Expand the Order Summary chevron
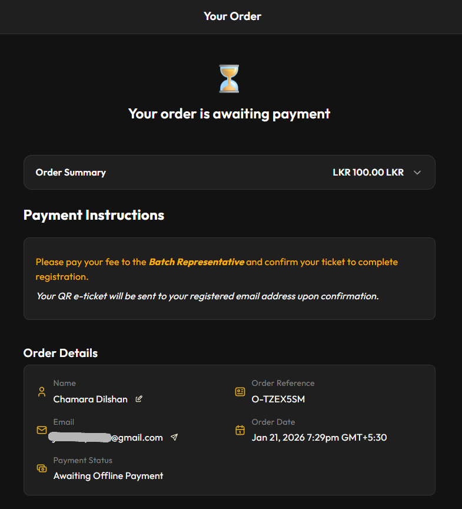Screen dimensions: 462x509 [x=417, y=173]
